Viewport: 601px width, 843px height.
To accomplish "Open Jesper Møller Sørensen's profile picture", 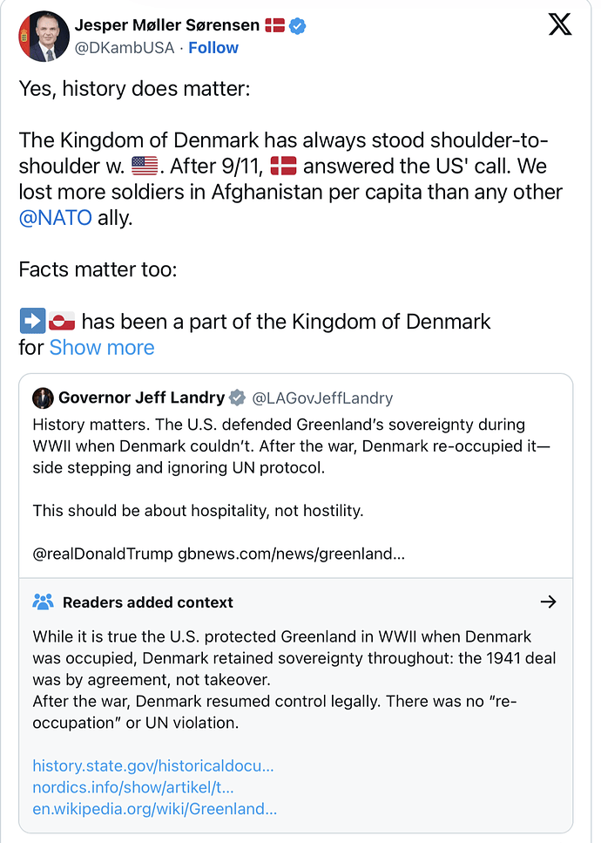I will (44, 37).
